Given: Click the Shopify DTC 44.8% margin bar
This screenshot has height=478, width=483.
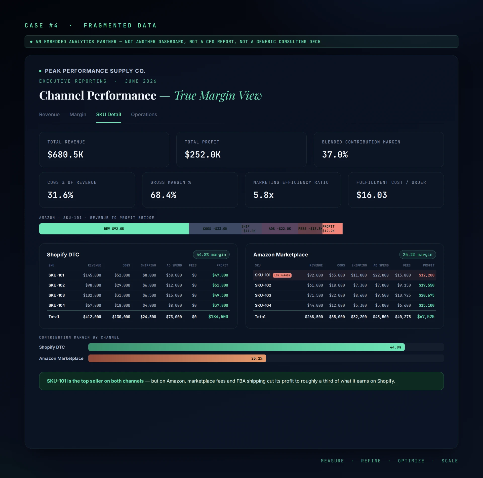Looking at the screenshot, I should [247, 347].
